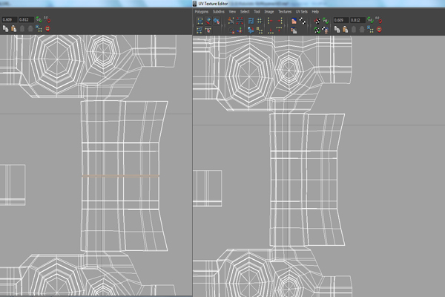Viewport: 445px width, 297px height.
Task: Click red arrow UV entry mode icon in left editor
Action: 47,19
